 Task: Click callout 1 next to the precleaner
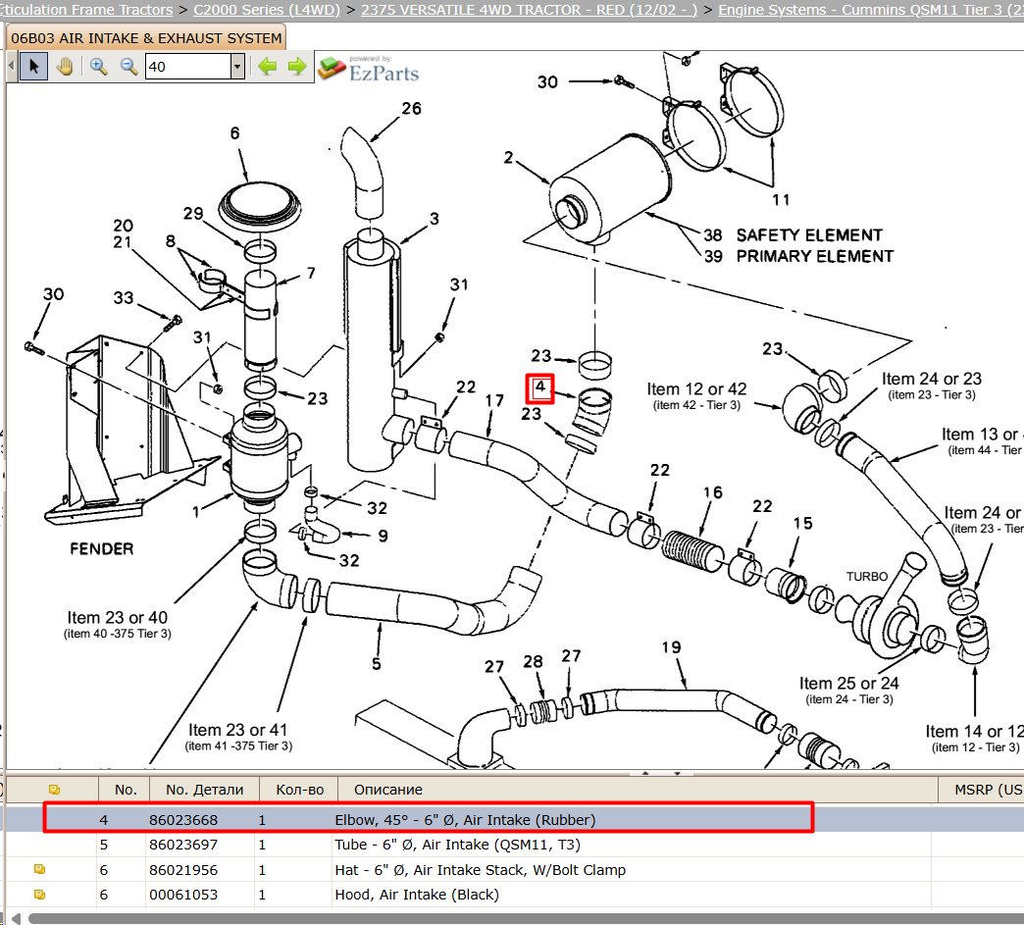(x=196, y=511)
